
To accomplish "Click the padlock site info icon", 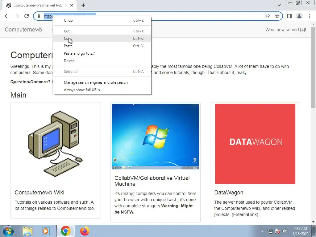I will [x=39, y=16].
